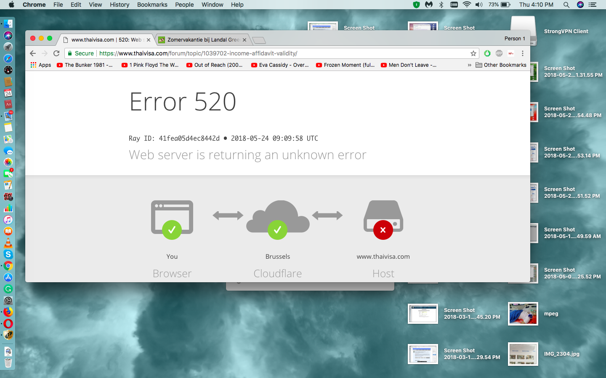Open the Adblock Plus extension icon
Viewport: 606px width, 378px height.
499,53
